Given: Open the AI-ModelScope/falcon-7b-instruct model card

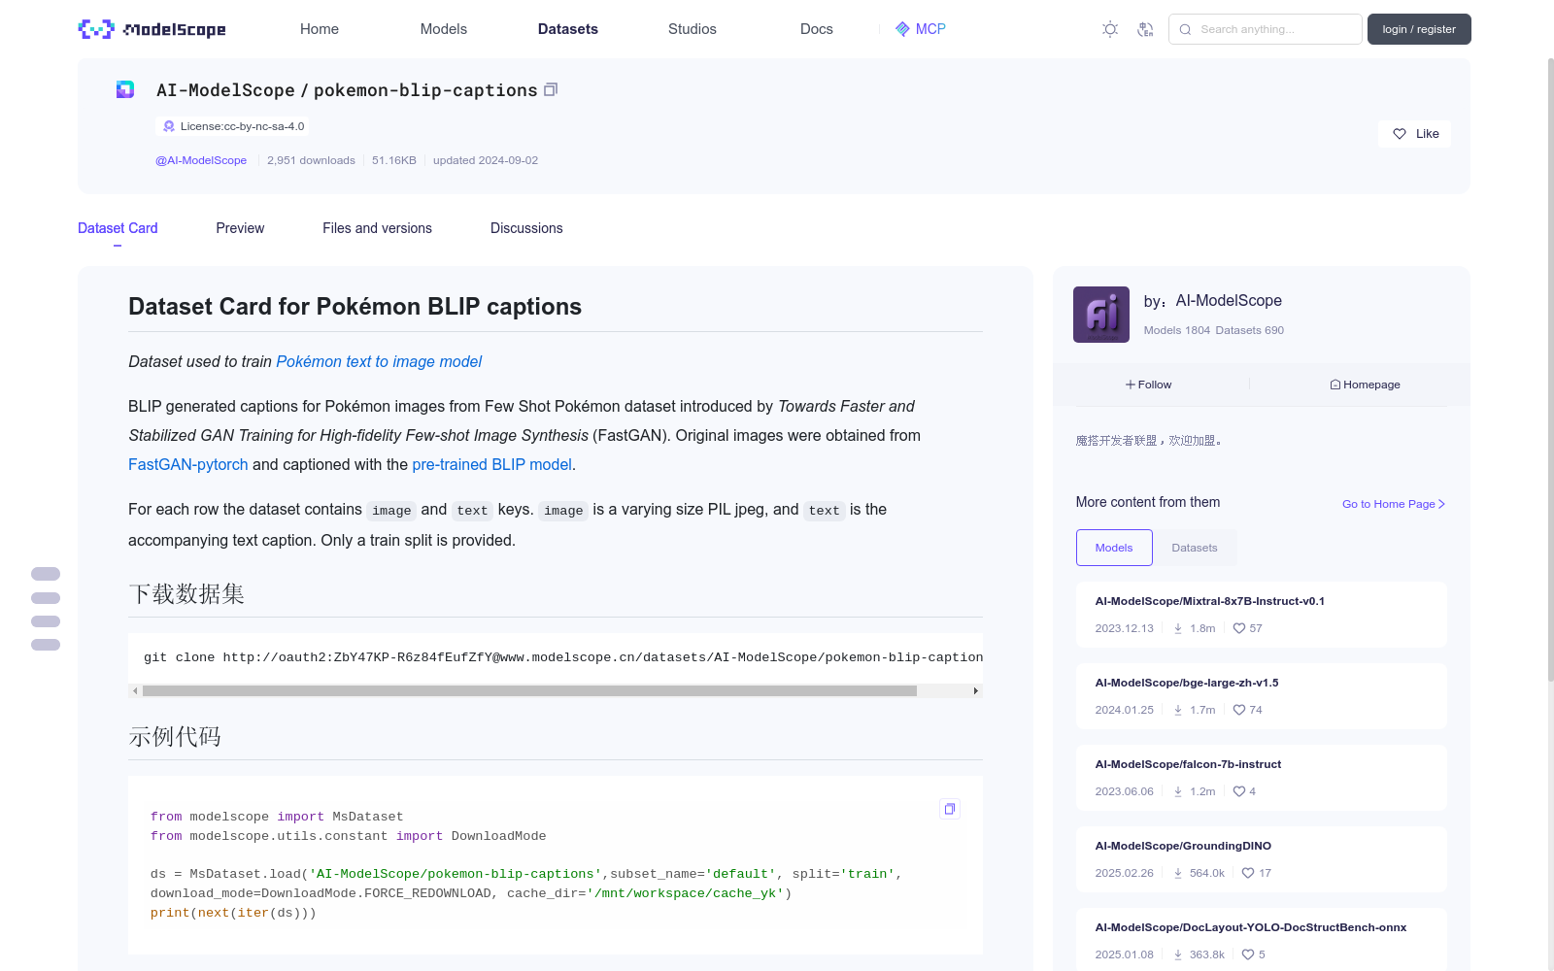Looking at the screenshot, I should coord(1261,778).
